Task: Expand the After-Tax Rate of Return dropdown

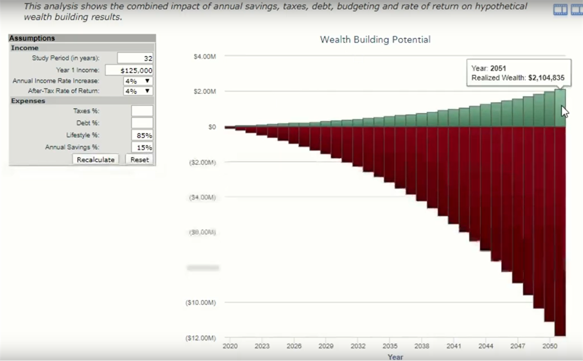Action: [x=138, y=91]
